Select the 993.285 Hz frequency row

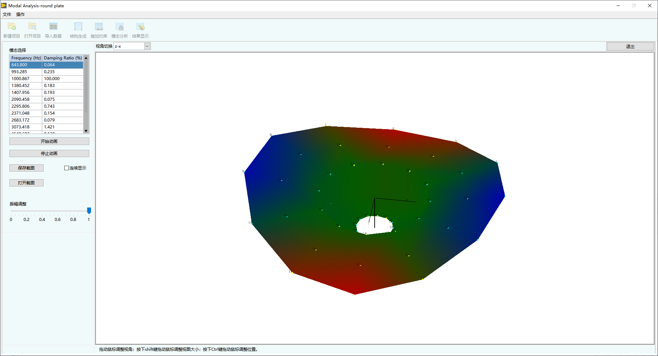click(46, 72)
